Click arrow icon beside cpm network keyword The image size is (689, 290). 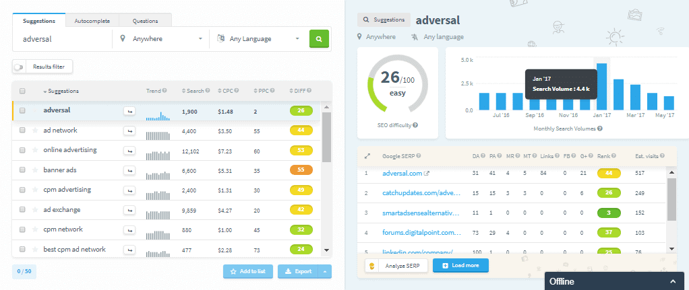click(x=129, y=230)
